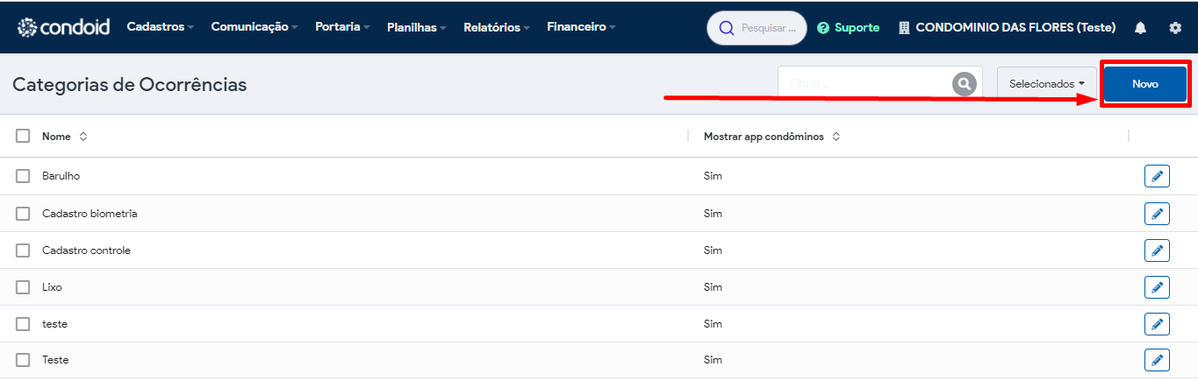1198x381 pixels.
Task: Select the Cadastro biometria category name
Action: point(90,214)
